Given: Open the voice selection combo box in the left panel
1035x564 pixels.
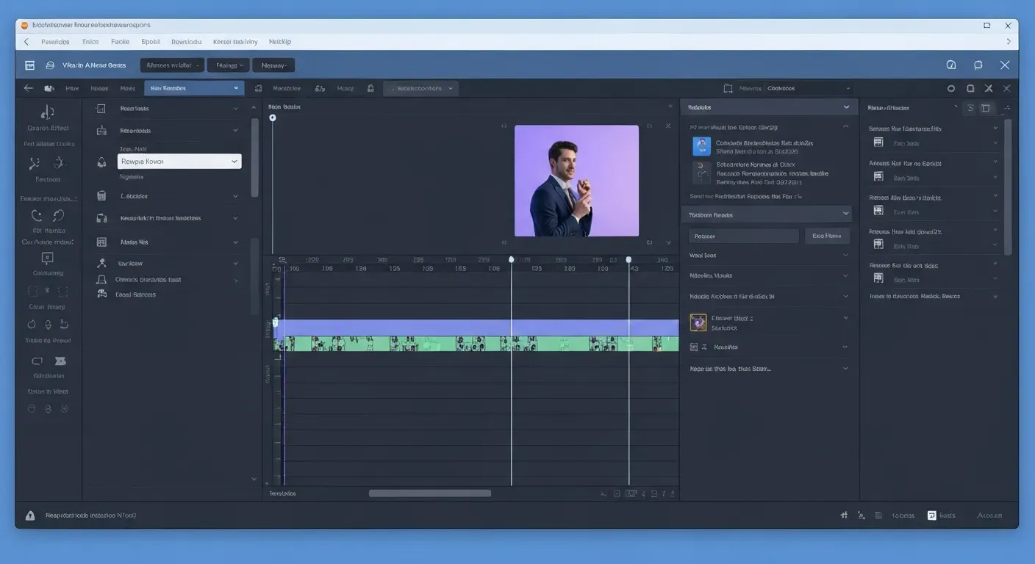Looking at the screenshot, I should coord(179,161).
